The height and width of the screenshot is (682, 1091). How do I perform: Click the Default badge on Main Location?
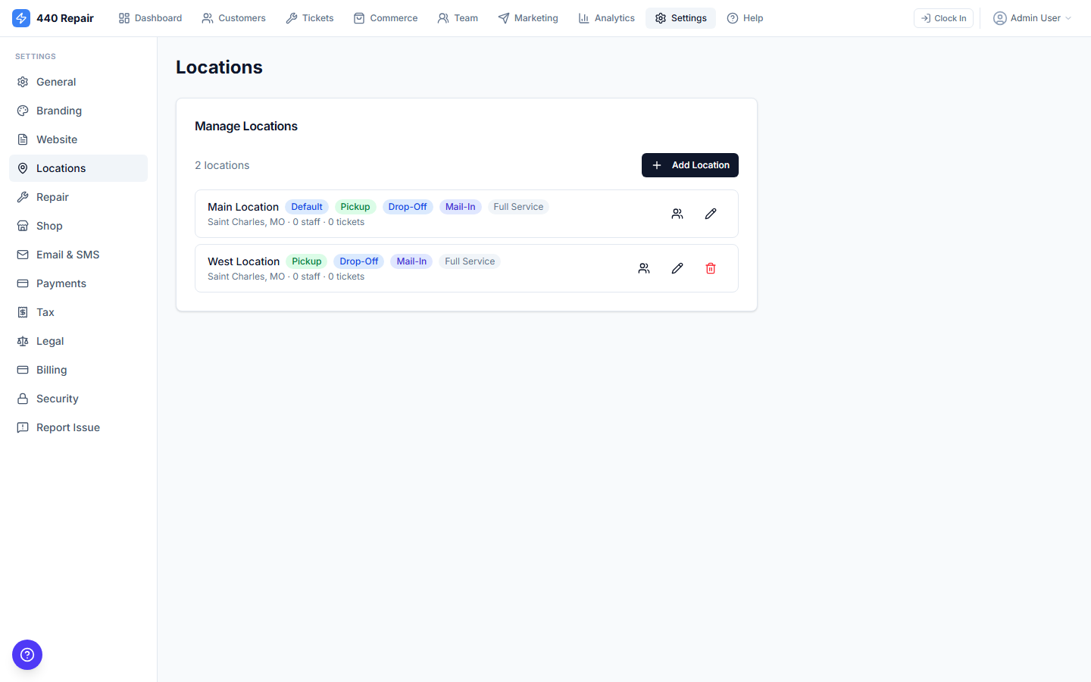point(307,207)
